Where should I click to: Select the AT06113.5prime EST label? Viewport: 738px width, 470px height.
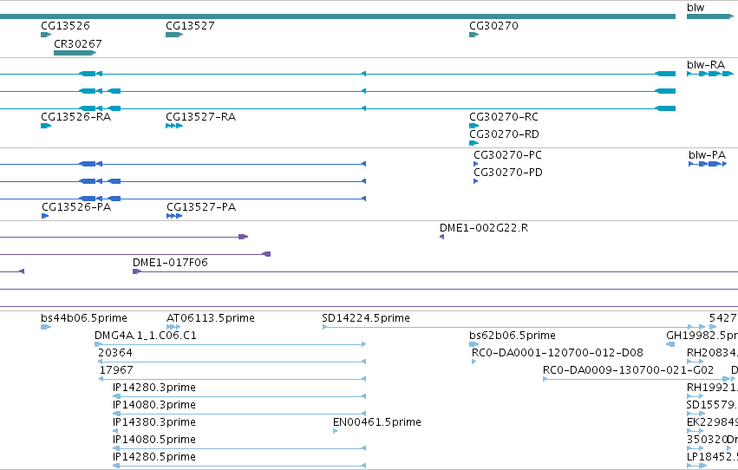tap(211, 318)
